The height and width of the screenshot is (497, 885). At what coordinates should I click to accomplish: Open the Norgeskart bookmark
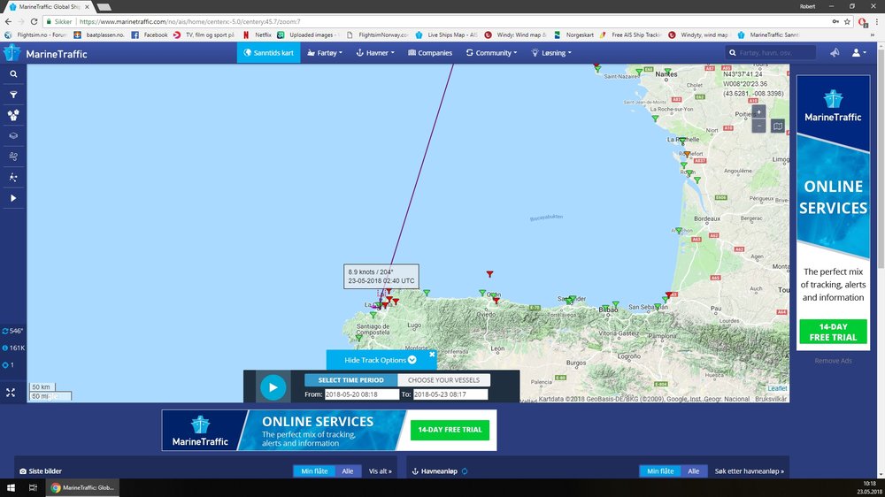pos(573,35)
